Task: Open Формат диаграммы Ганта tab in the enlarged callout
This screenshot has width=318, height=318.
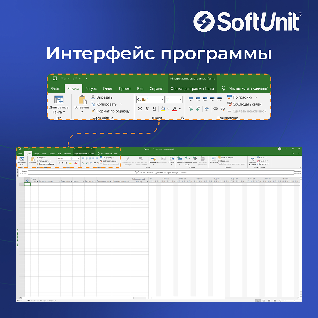Action: (x=192, y=89)
